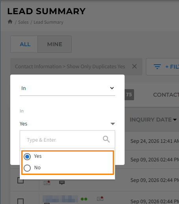Open the Sales breadcrumb link
This screenshot has height=204, width=179.
[23, 22]
